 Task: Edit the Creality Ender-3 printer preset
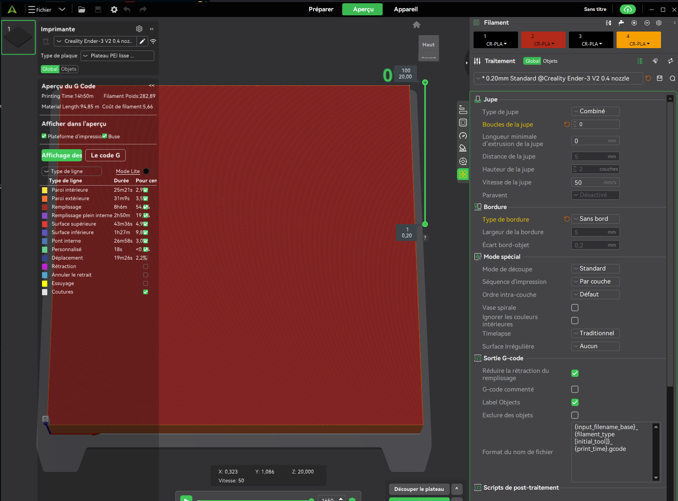142,41
